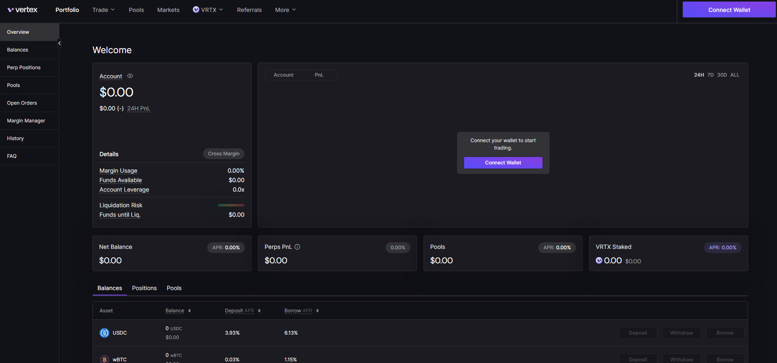Viewport: 777px width, 363px height.
Task: Click the Asset column header
Action: [106, 311]
